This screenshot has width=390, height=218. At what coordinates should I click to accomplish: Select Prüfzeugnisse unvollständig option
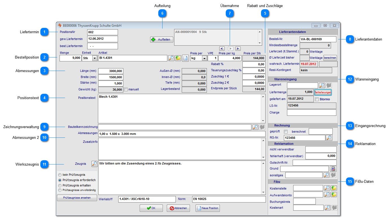(x=60, y=190)
